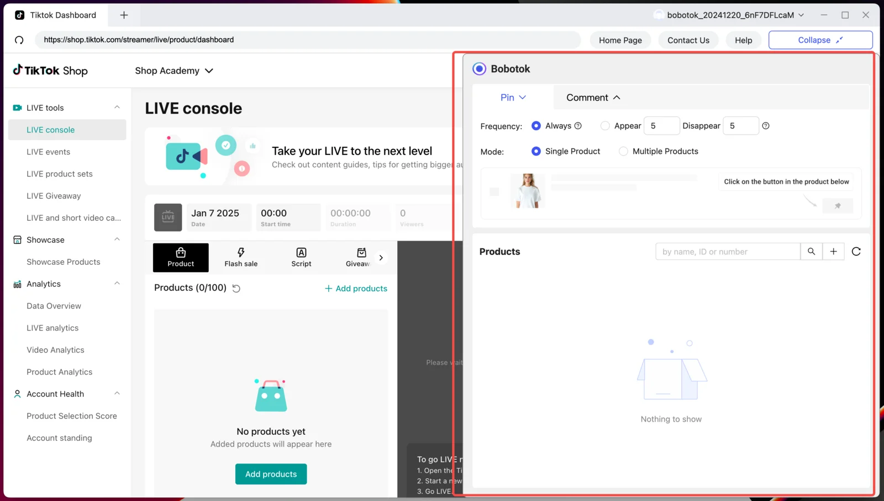Tick the checkbox in product preview row

[x=494, y=191]
